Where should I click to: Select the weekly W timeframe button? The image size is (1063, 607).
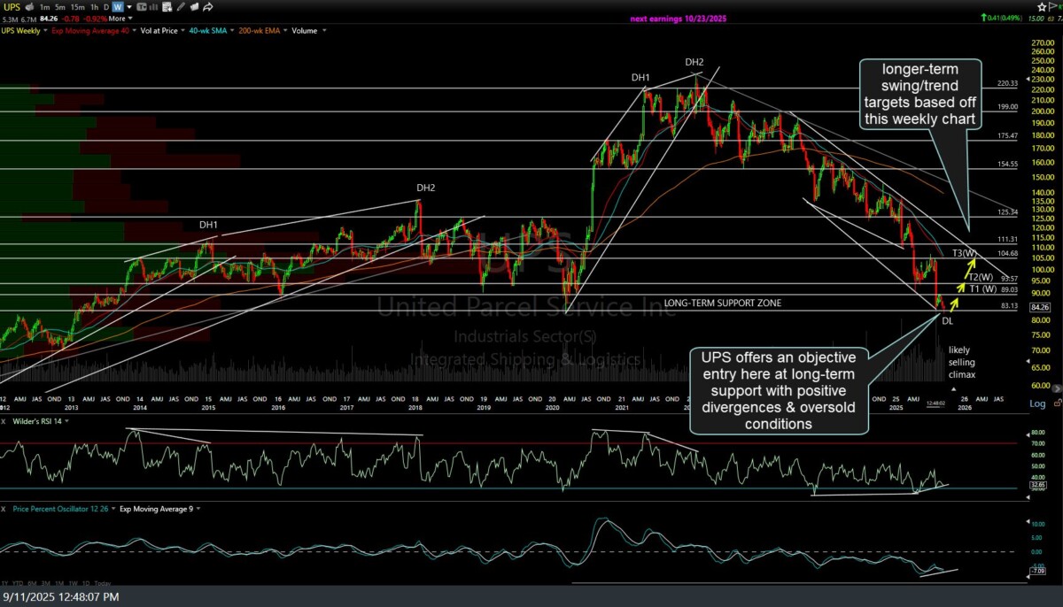[116, 6]
